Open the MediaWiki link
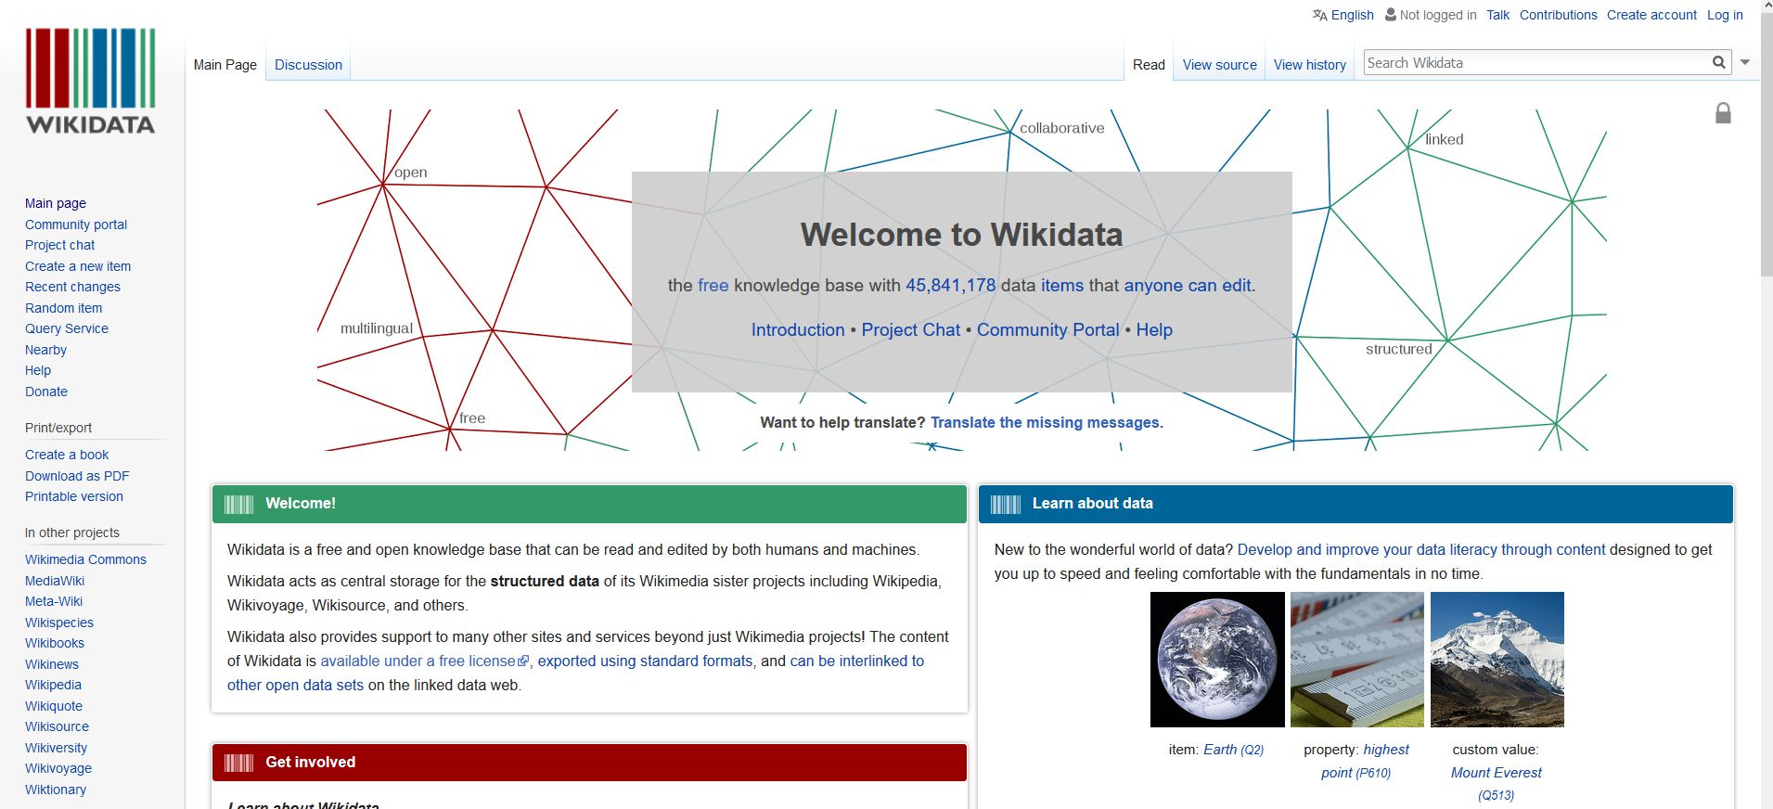1773x809 pixels. tap(55, 581)
